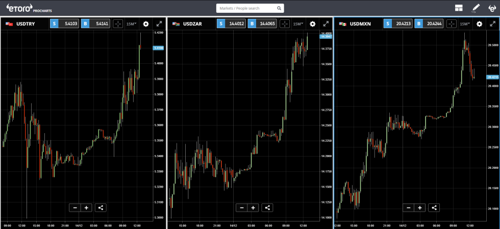Zoom in the USDZAR chart
The height and width of the screenshot is (229, 500).
pyautogui.click(x=253, y=208)
